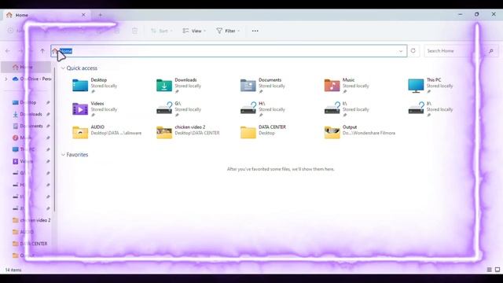Click the Back navigation arrow

(8, 50)
